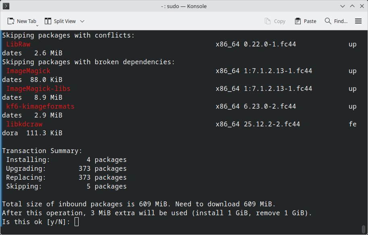Click the Konsole app icon in title bar
This screenshot has width=368, height=235.
(6, 6)
